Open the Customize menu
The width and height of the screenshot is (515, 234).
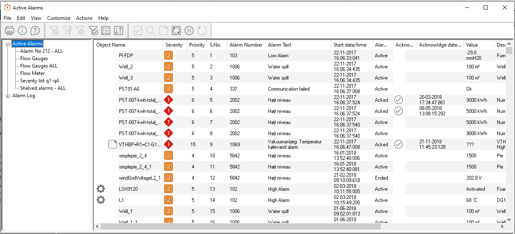[x=59, y=18]
